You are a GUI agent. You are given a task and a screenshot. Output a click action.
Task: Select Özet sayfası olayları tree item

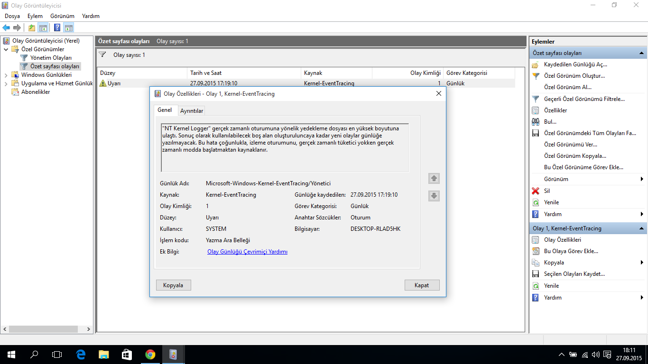click(x=55, y=66)
